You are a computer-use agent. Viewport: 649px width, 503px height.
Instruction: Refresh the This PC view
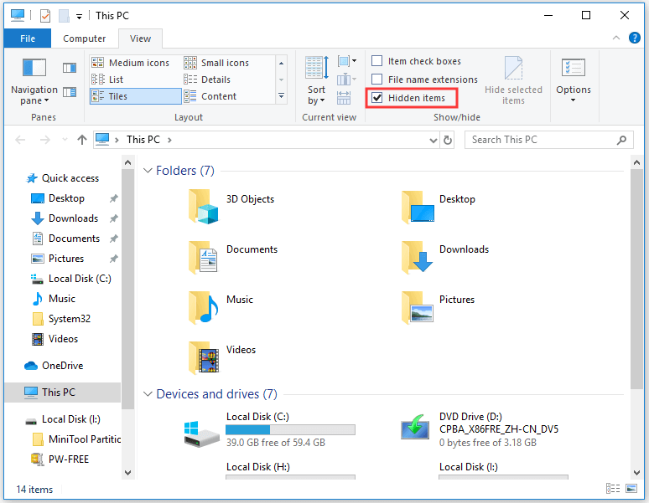click(x=448, y=140)
